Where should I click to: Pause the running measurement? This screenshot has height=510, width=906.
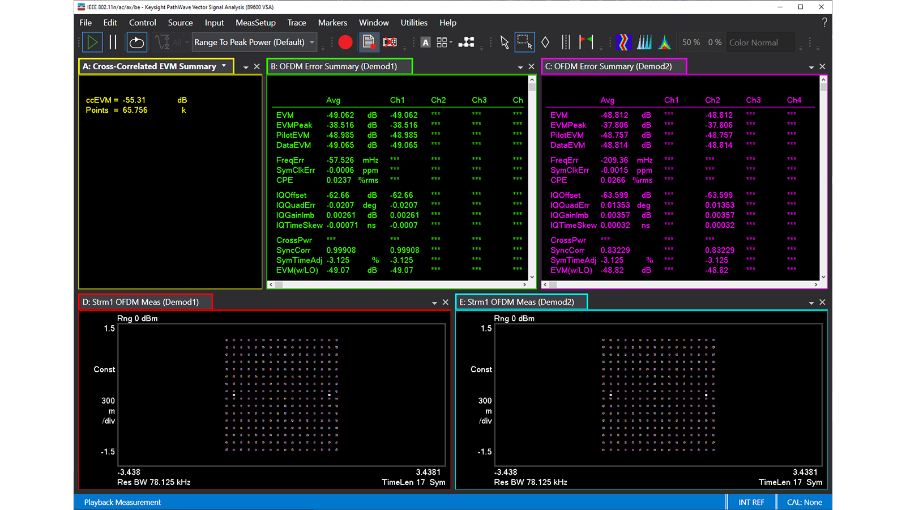[x=112, y=42]
